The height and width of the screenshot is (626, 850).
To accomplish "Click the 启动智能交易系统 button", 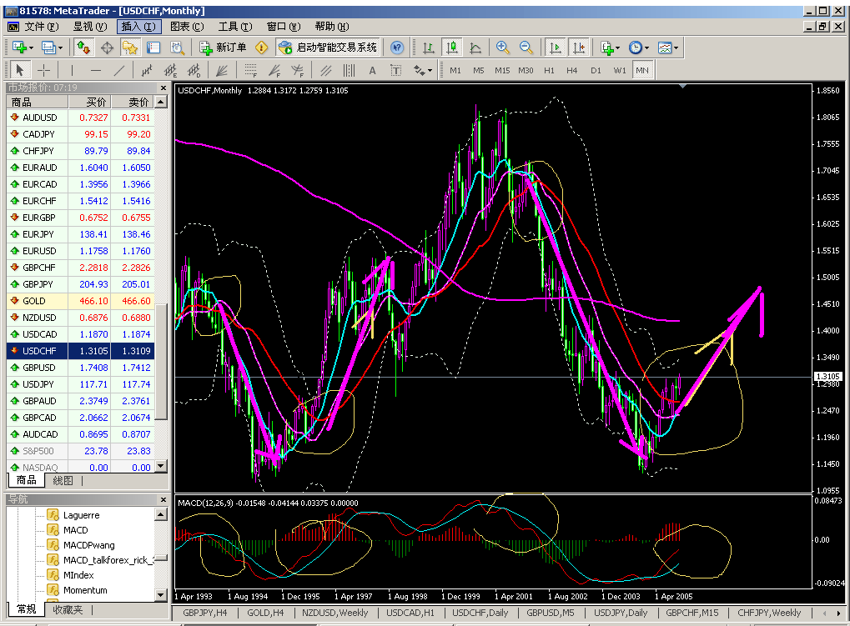I will (x=329, y=48).
